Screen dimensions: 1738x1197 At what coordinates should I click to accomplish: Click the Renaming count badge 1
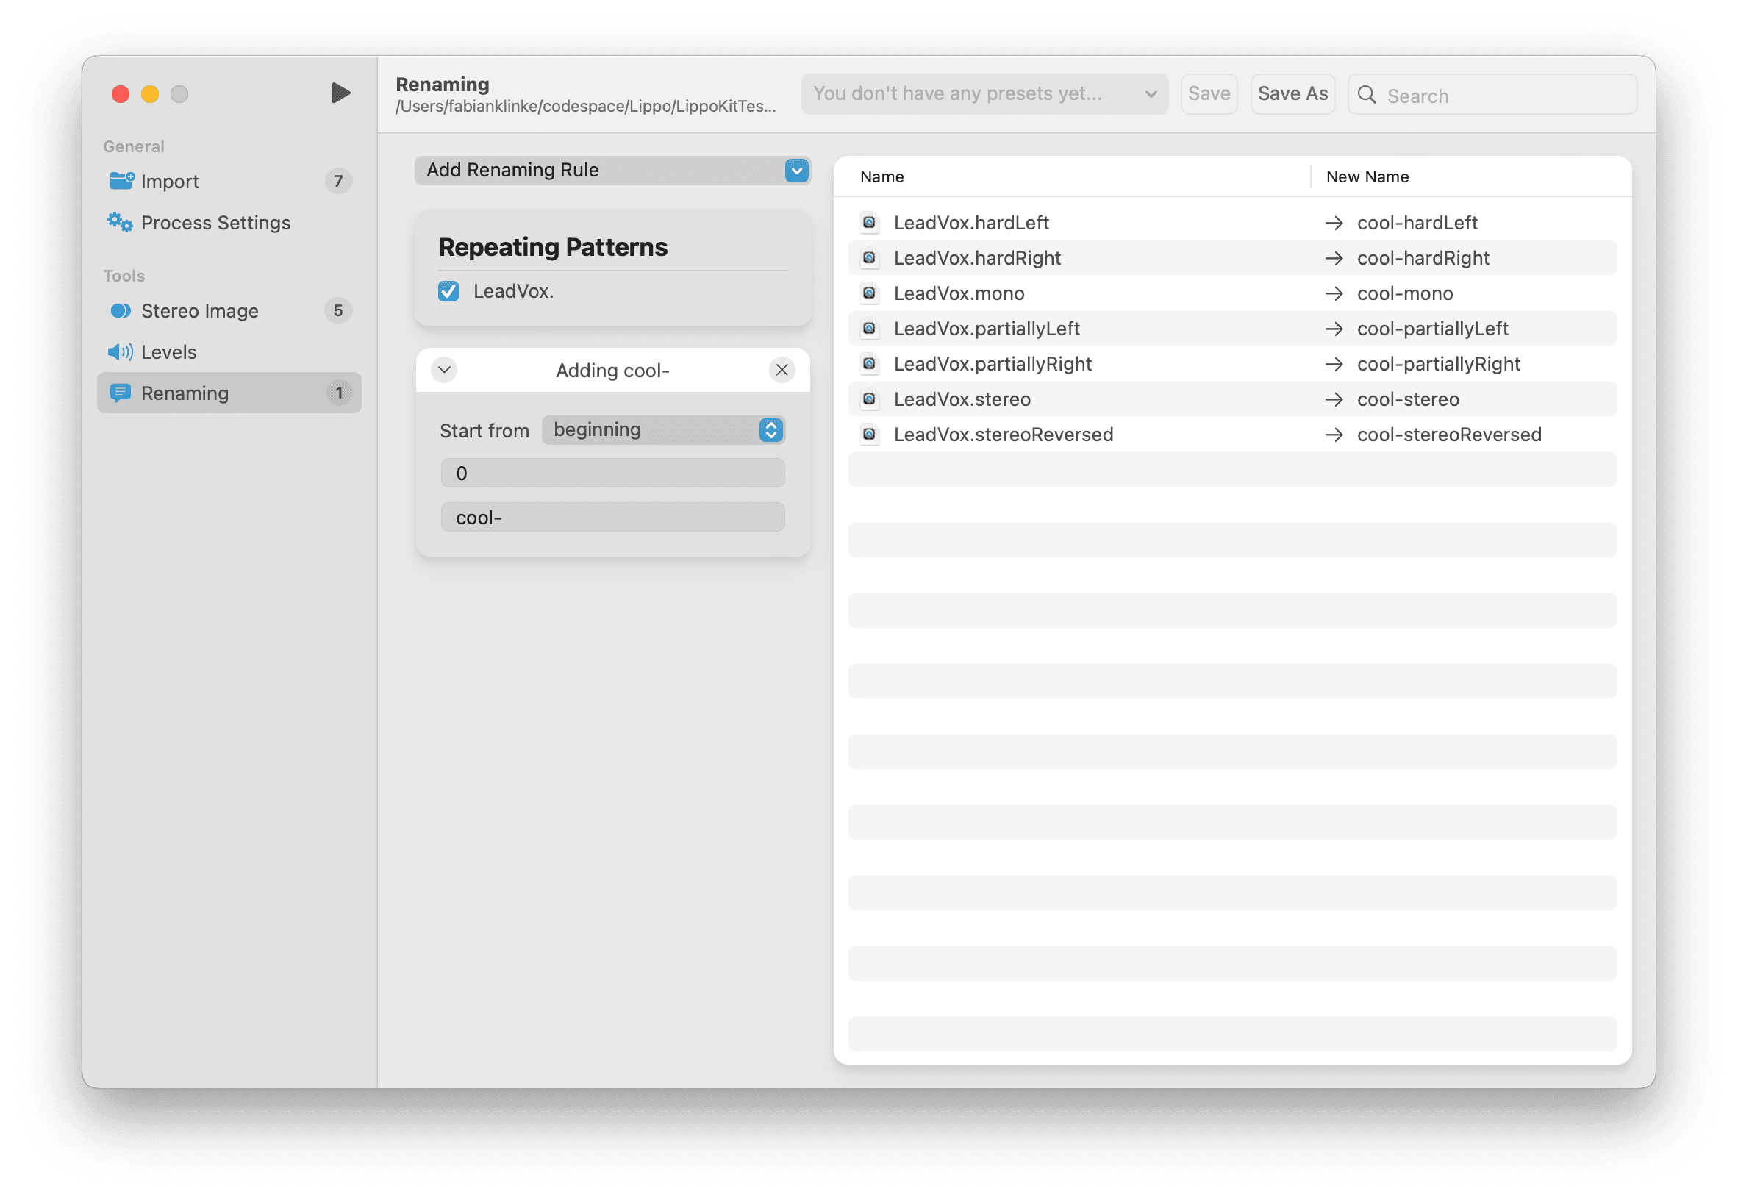(x=339, y=393)
